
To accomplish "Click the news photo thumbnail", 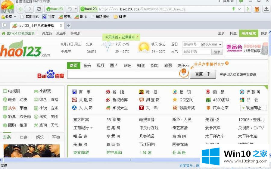I will click(x=31, y=151).
